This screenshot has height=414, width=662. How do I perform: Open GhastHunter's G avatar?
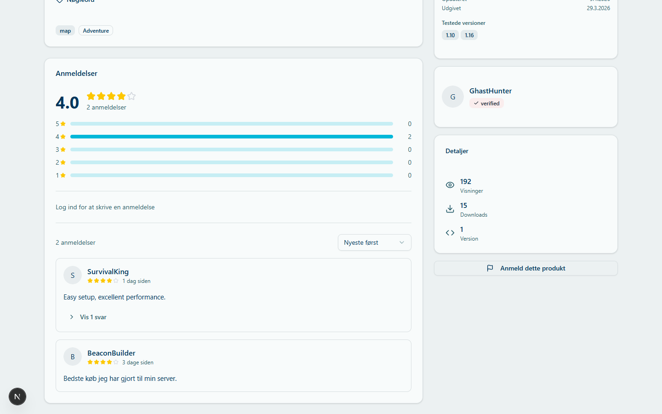[x=453, y=97]
